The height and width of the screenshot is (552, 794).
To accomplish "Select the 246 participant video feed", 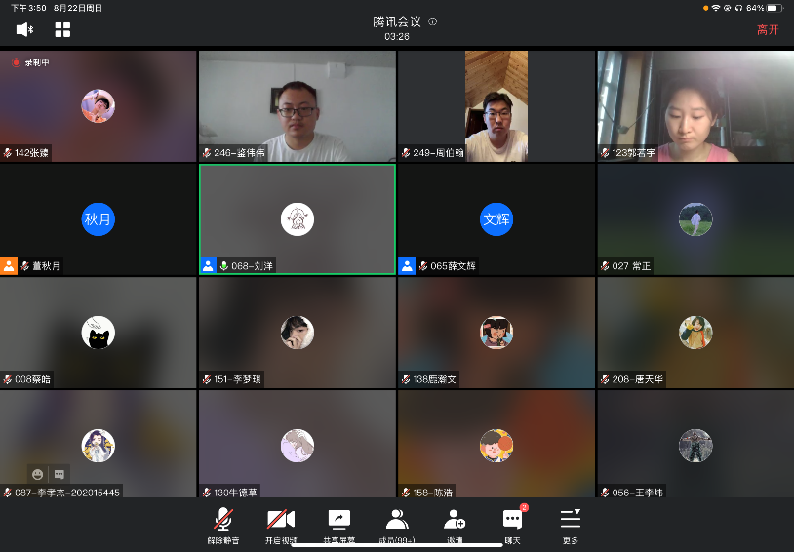I will [298, 105].
